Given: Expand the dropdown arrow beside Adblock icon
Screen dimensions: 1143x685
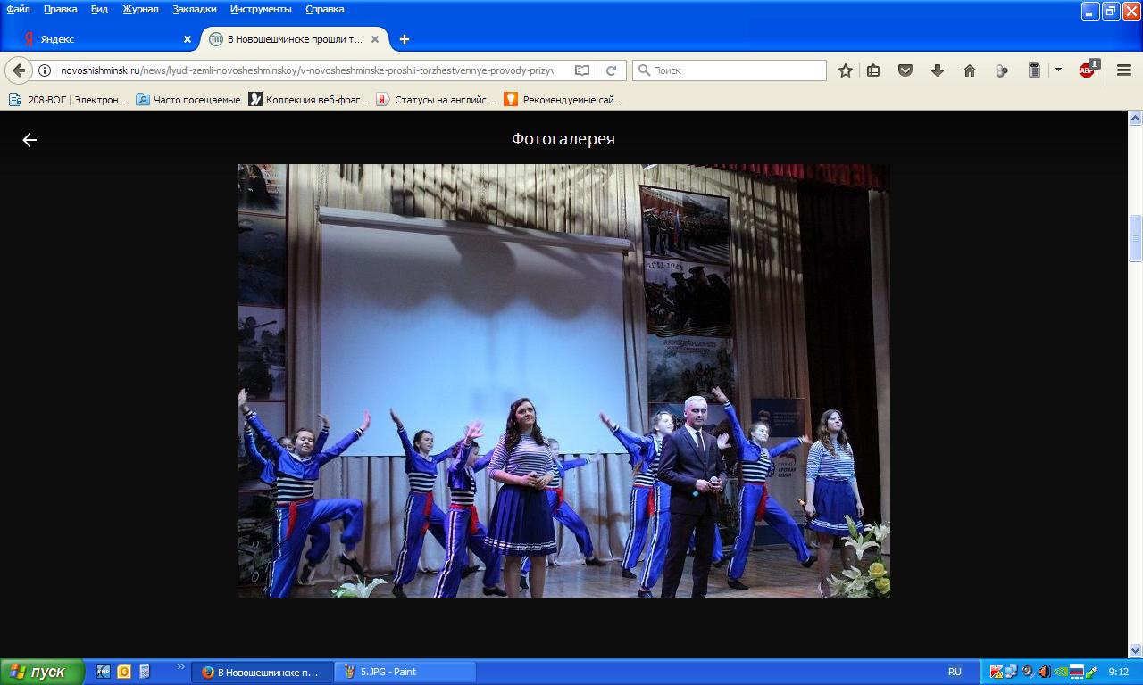Looking at the screenshot, I should (1058, 70).
